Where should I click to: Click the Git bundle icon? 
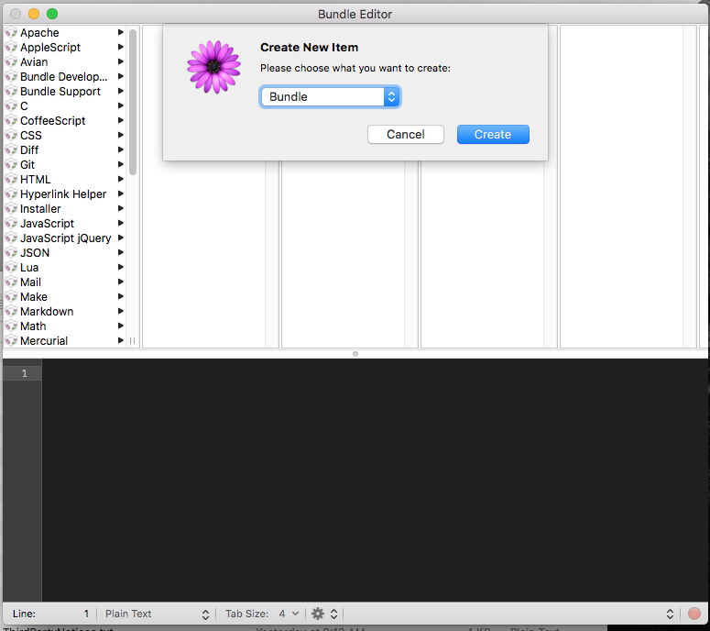[x=11, y=164]
